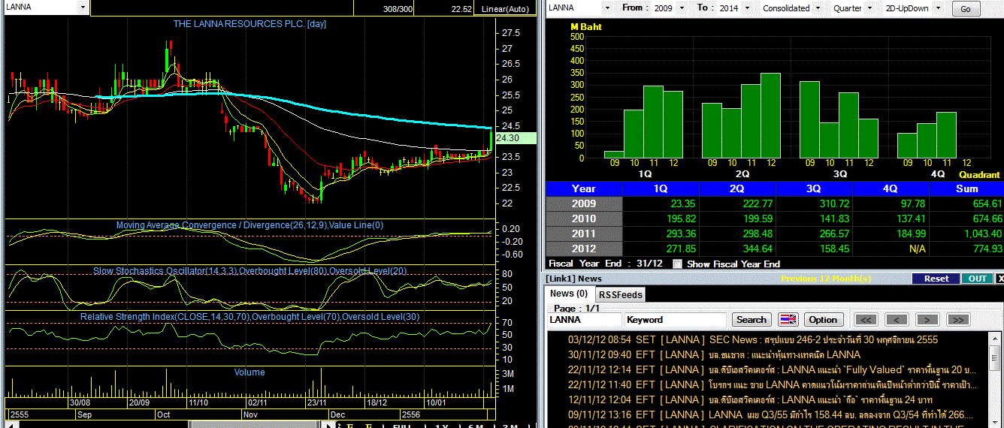Click the Slow Stochastics Oscillator title
This screenshot has height=428, width=1004.
coord(249,270)
